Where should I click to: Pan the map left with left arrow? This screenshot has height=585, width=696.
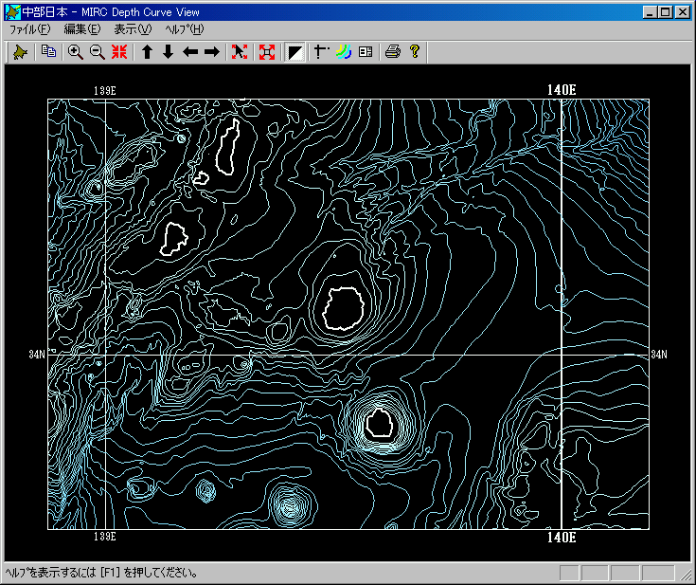click(x=190, y=52)
